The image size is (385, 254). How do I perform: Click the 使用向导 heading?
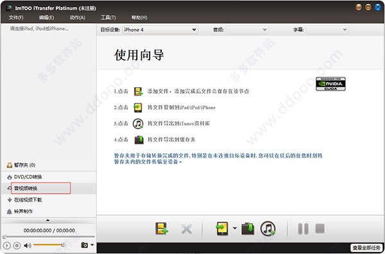pyautogui.click(x=139, y=55)
